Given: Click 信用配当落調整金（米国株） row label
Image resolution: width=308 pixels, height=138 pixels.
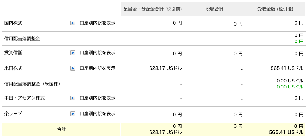Looking at the screenshot, I should click(x=32, y=84).
